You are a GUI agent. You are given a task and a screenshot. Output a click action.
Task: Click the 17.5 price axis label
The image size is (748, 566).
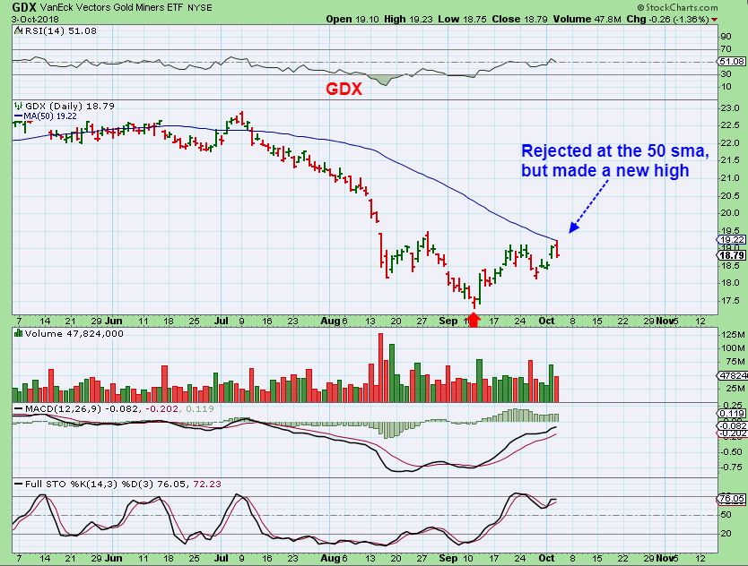[729, 301]
